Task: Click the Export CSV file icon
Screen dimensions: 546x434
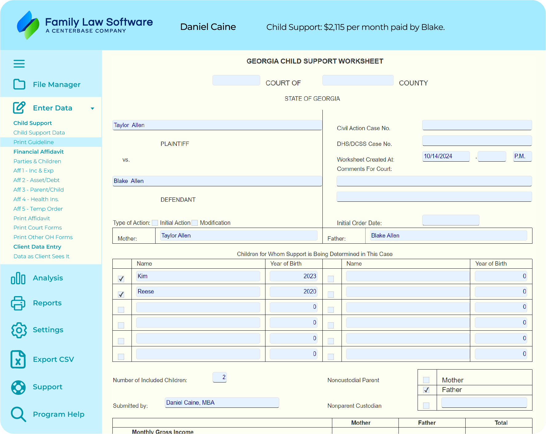Action: point(18,359)
